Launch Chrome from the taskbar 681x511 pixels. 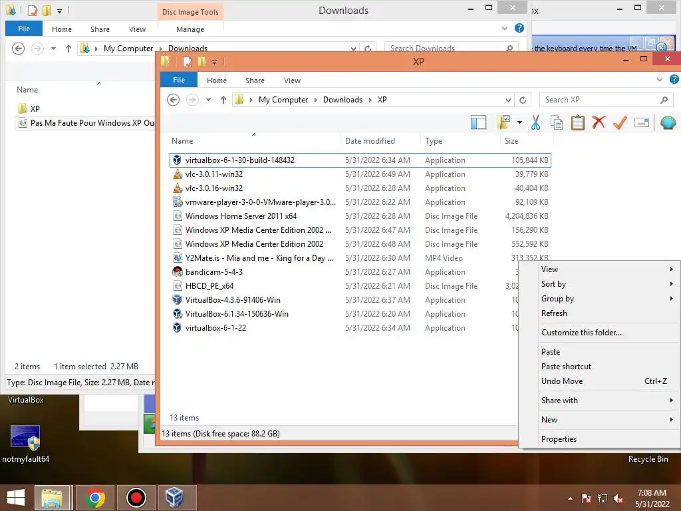(94, 498)
